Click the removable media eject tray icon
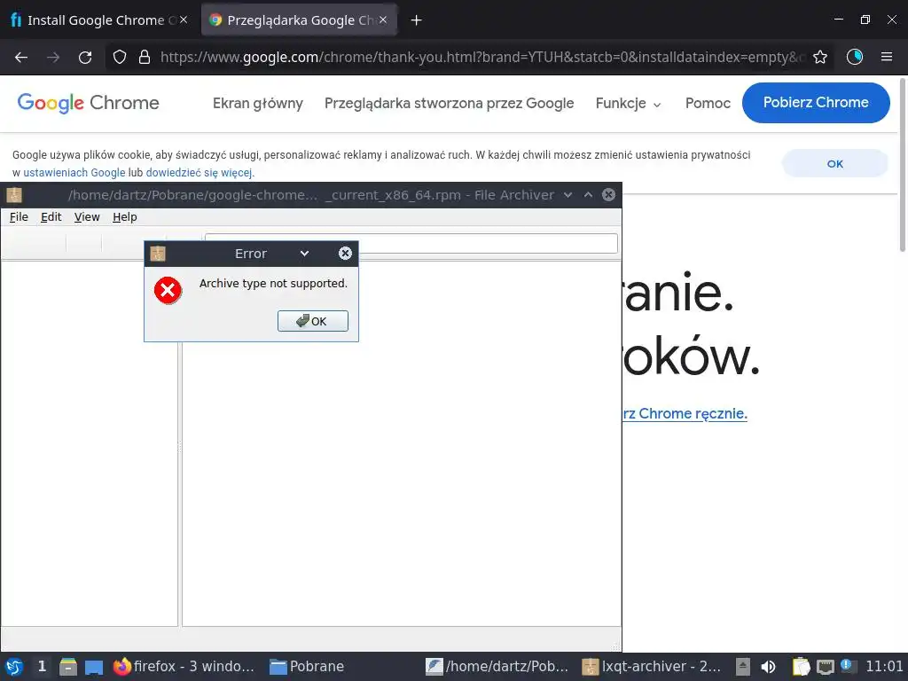Screen dimensions: 908x681 coord(743,667)
